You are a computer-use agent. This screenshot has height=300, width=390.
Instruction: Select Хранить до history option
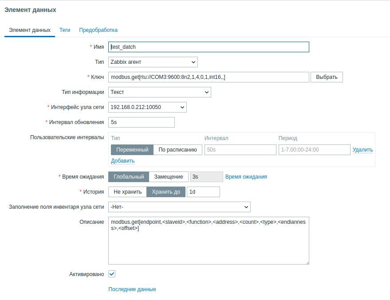[167, 192]
